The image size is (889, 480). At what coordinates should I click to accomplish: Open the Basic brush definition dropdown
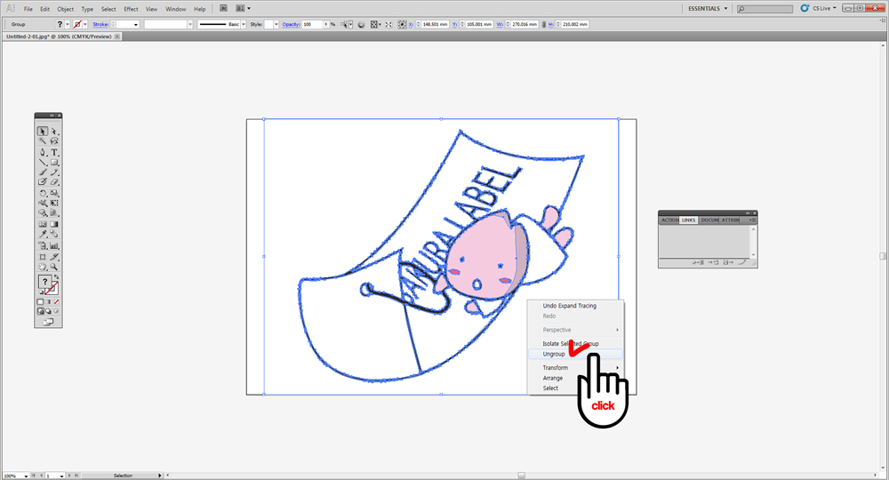coord(244,24)
